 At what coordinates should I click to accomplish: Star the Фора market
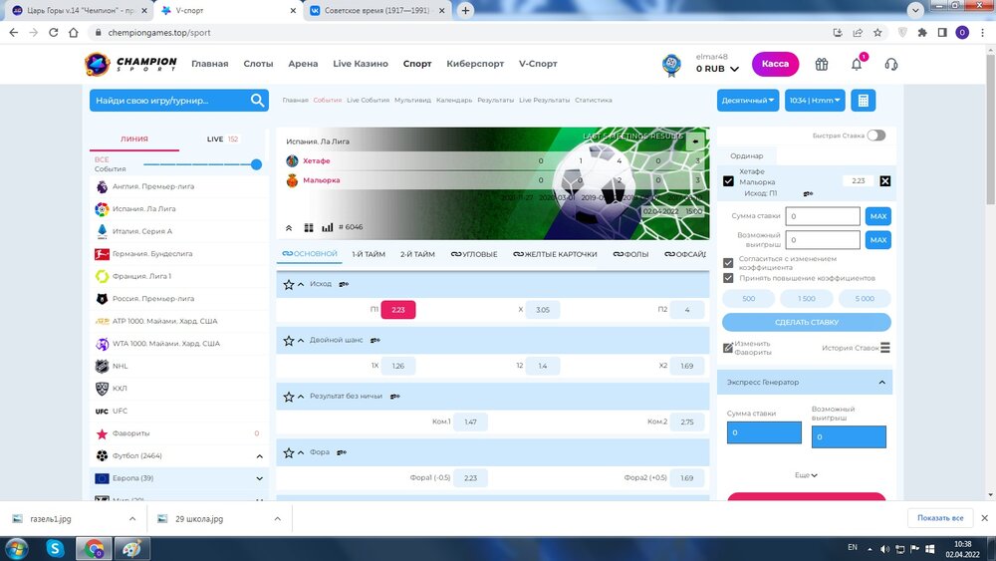(289, 452)
